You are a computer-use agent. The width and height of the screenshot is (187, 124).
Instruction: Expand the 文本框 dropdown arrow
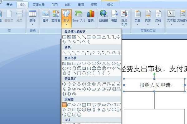click(171, 24)
